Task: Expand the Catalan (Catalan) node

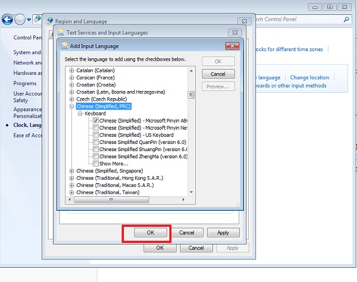Action: (72, 71)
